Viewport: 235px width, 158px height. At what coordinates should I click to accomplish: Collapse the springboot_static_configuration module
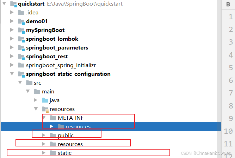12,74
